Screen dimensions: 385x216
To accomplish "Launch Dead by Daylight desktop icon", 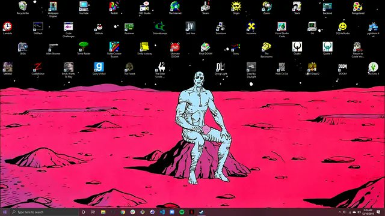I will pos(251,70).
